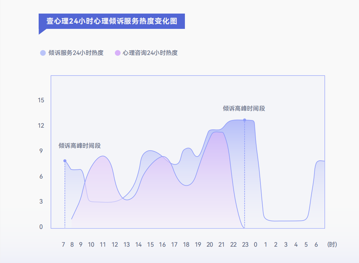
Task: Select the 倾诉高峰时间段 annotation above the 23 o'clock marker
Action: 244,109
